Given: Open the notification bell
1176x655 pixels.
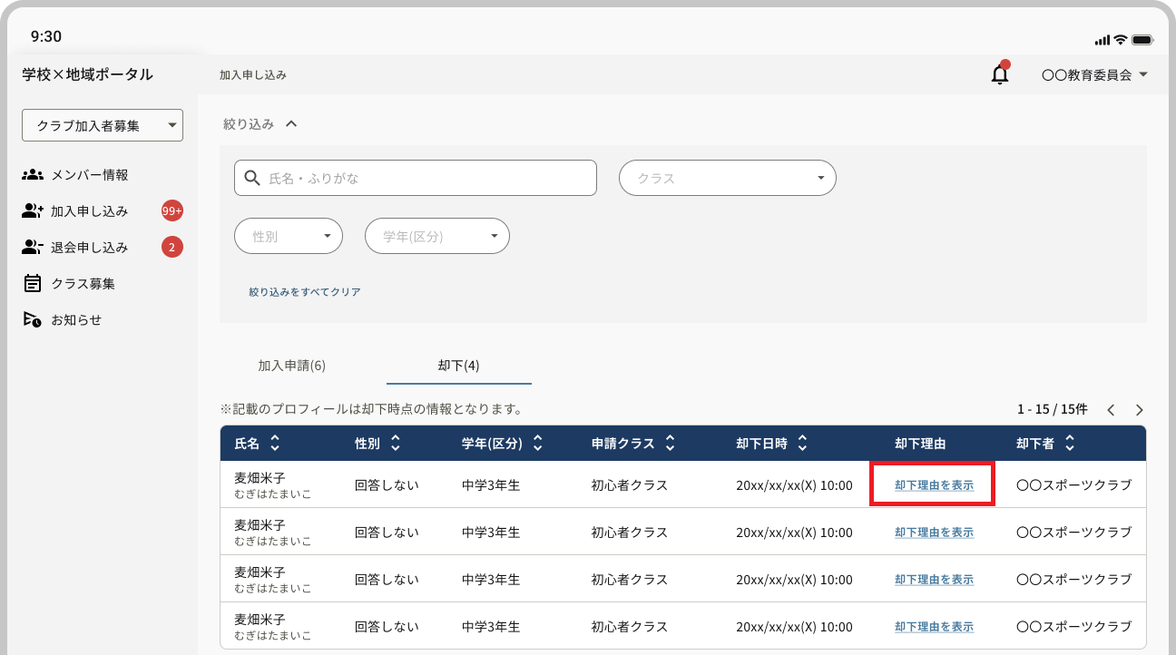Looking at the screenshot, I should point(1000,74).
